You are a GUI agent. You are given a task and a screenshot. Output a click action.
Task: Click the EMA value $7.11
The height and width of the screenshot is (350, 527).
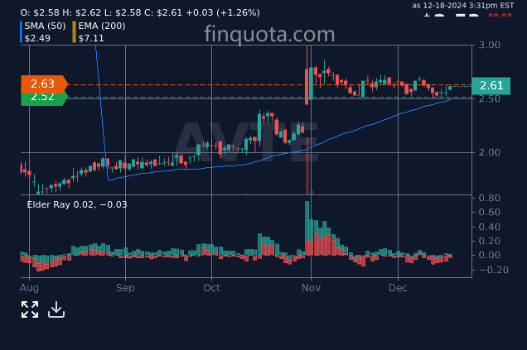tap(91, 38)
